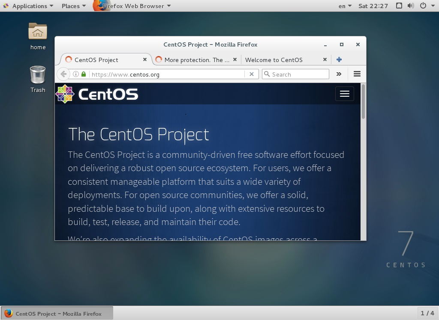The height and width of the screenshot is (320, 439).
Task: Switch to the CentOS Project tab
Action: point(106,59)
